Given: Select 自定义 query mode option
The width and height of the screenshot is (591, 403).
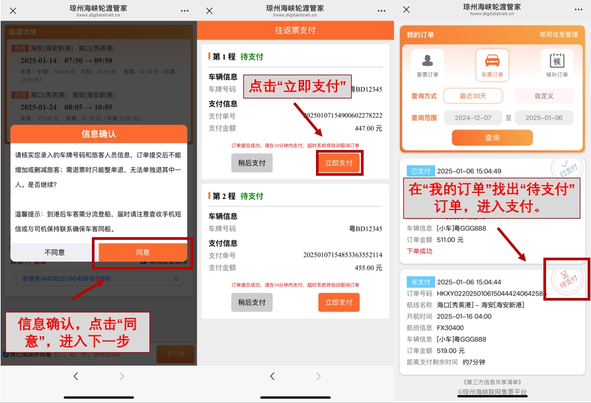Looking at the screenshot, I should pos(543,96).
